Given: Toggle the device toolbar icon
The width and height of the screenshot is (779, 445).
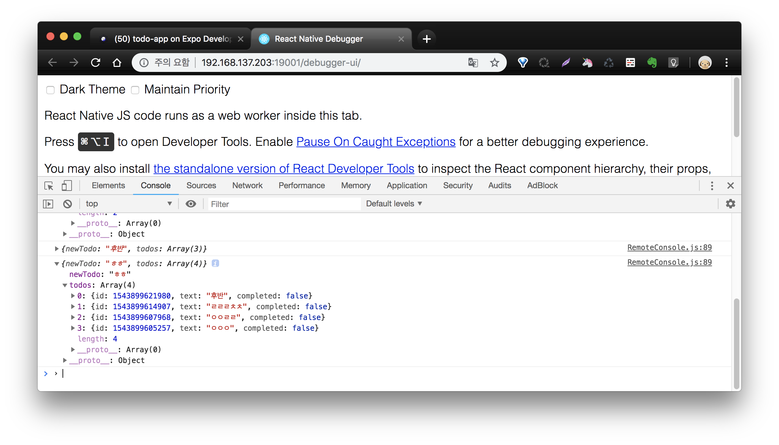Looking at the screenshot, I should [x=67, y=186].
